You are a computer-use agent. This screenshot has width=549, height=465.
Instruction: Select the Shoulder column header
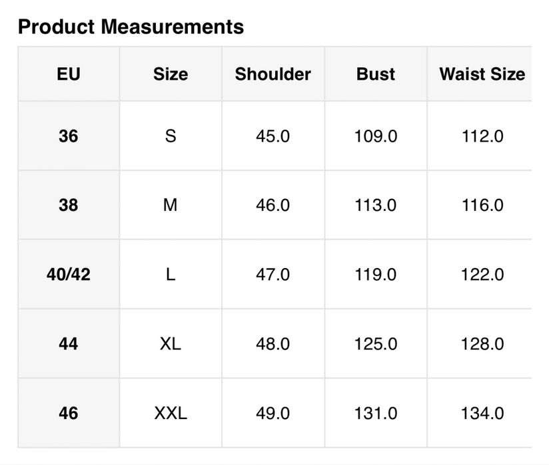[273, 74]
